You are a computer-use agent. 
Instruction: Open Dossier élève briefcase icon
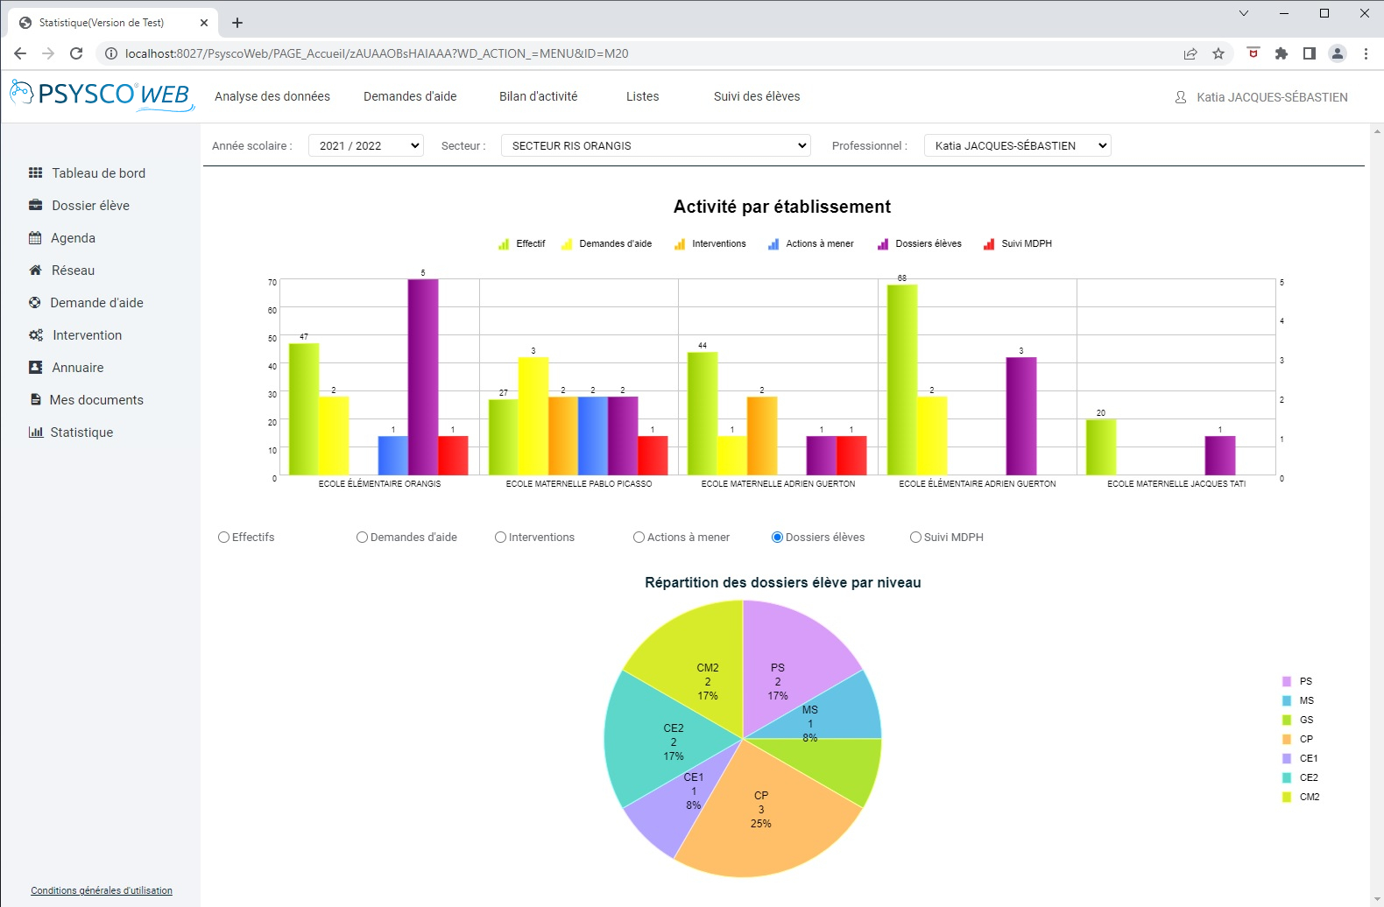(35, 206)
